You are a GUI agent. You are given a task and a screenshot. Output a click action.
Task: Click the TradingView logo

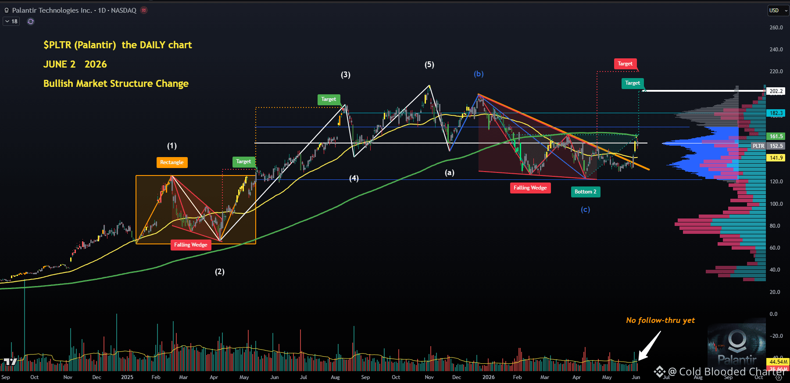pos(10,362)
